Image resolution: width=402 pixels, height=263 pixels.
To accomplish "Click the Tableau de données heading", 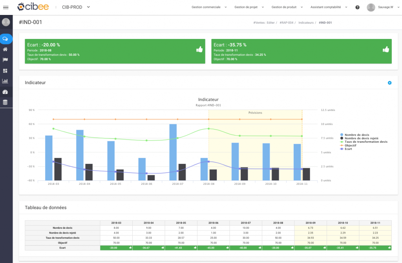I will (x=46, y=208).
